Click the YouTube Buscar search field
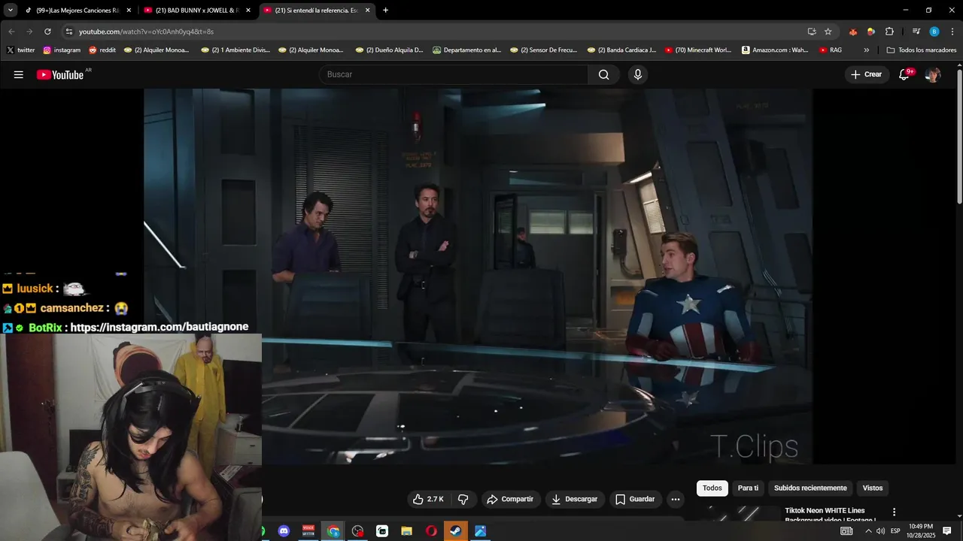Screen dimensions: 963x541 [454, 74]
